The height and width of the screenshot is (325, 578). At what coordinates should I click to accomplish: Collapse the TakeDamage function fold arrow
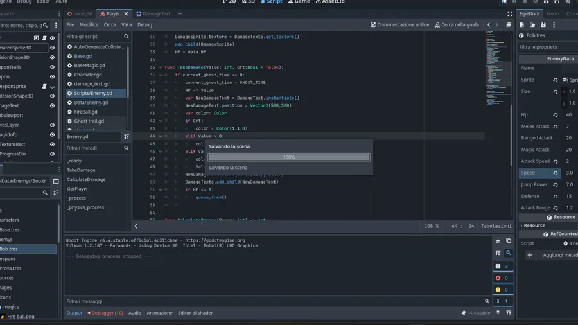161,67
